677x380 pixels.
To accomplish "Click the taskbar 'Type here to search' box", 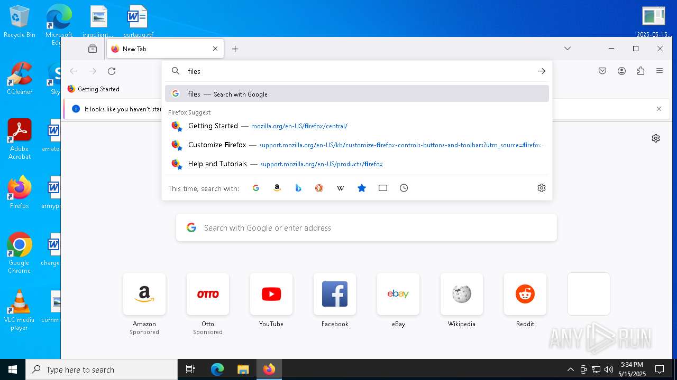I will coord(102,369).
